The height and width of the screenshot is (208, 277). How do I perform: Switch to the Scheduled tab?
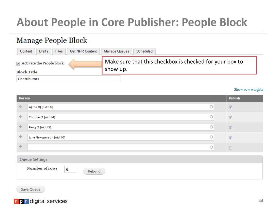coord(144,51)
